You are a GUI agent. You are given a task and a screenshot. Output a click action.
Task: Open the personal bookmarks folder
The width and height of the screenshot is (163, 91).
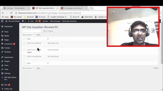29,17
